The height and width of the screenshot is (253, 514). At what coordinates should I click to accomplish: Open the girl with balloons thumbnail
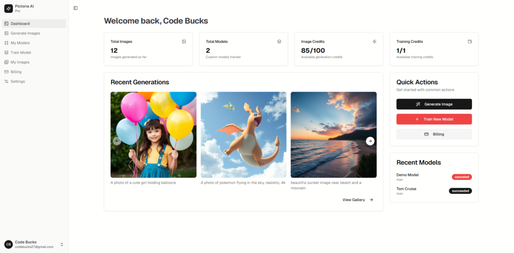click(153, 135)
